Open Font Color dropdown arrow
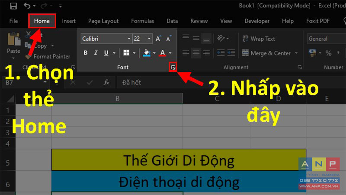346x195 pixels. [x=170, y=53]
